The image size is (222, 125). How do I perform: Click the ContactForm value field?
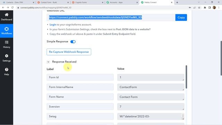click(151, 87)
